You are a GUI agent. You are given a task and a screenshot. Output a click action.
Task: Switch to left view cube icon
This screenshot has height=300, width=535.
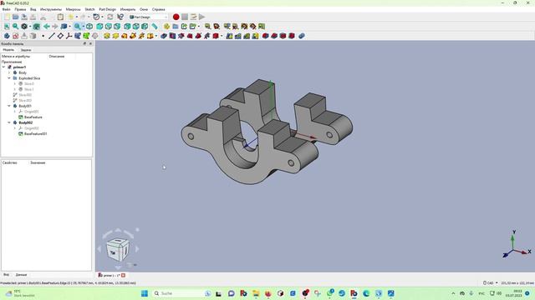(145, 26)
